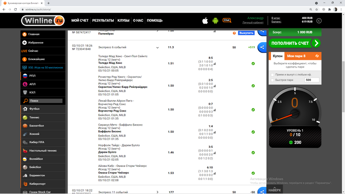The width and height of the screenshot is (345, 194).
Task: Click the ПОПОЛНИТЬ СЧЕТ button
Action: click(x=295, y=43)
